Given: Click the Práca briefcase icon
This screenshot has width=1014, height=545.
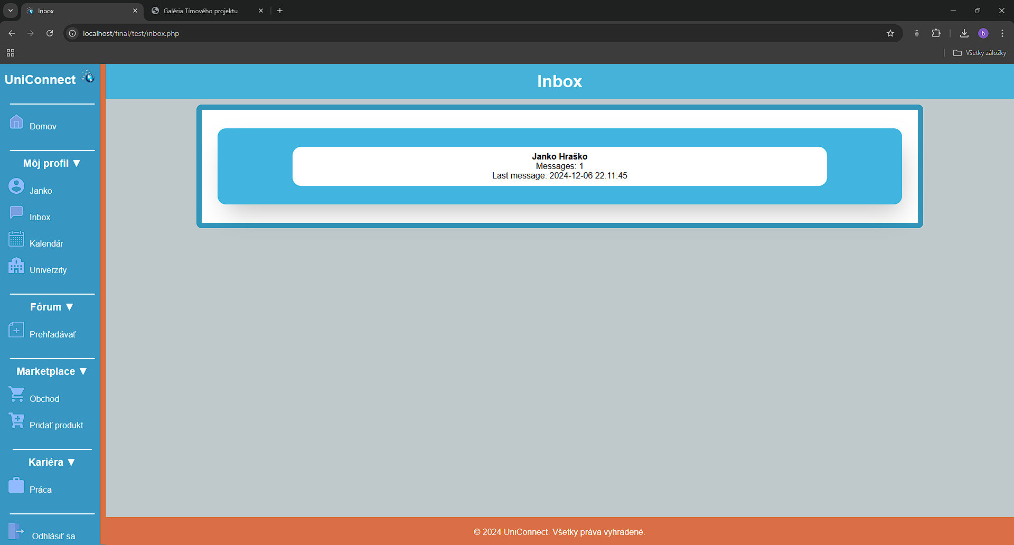Looking at the screenshot, I should 16,485.
